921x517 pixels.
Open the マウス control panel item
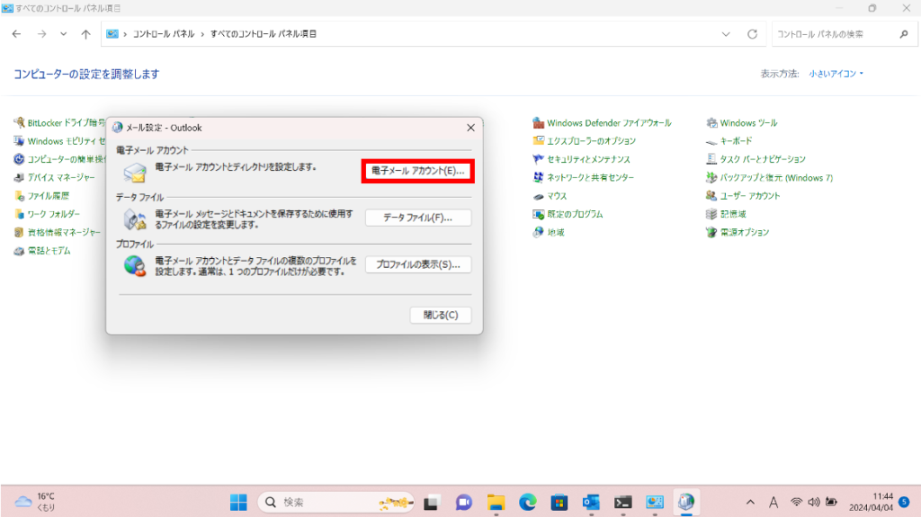tap(556, 196)
